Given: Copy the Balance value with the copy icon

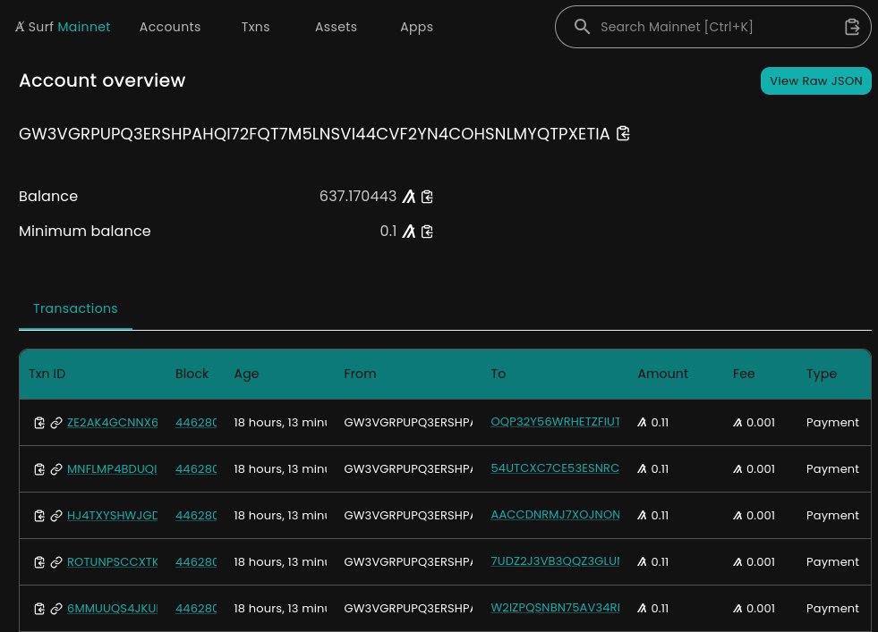Looking at the screenshot, I should coord(427,197).
